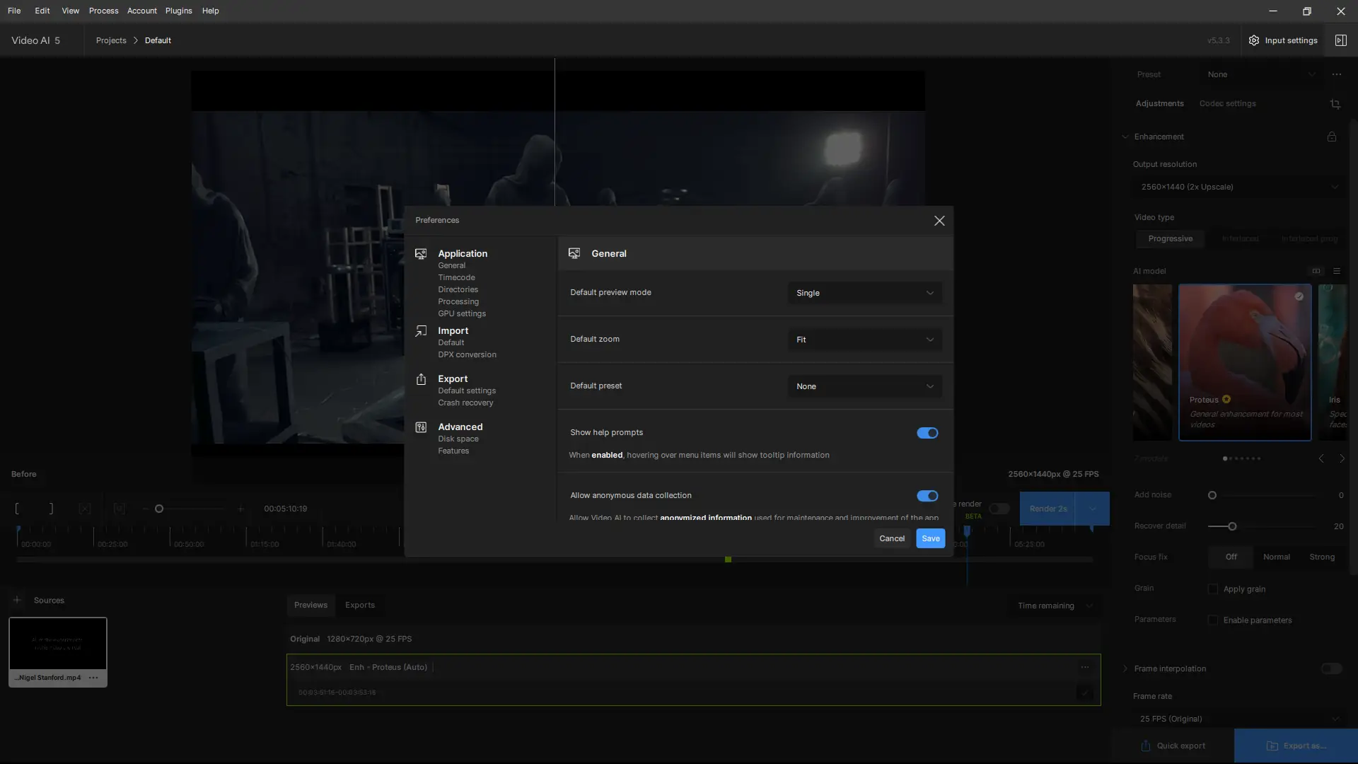Screen dimensions: 1358x764
Task: Click the Cancel button
Action: [x=891, y=538]
